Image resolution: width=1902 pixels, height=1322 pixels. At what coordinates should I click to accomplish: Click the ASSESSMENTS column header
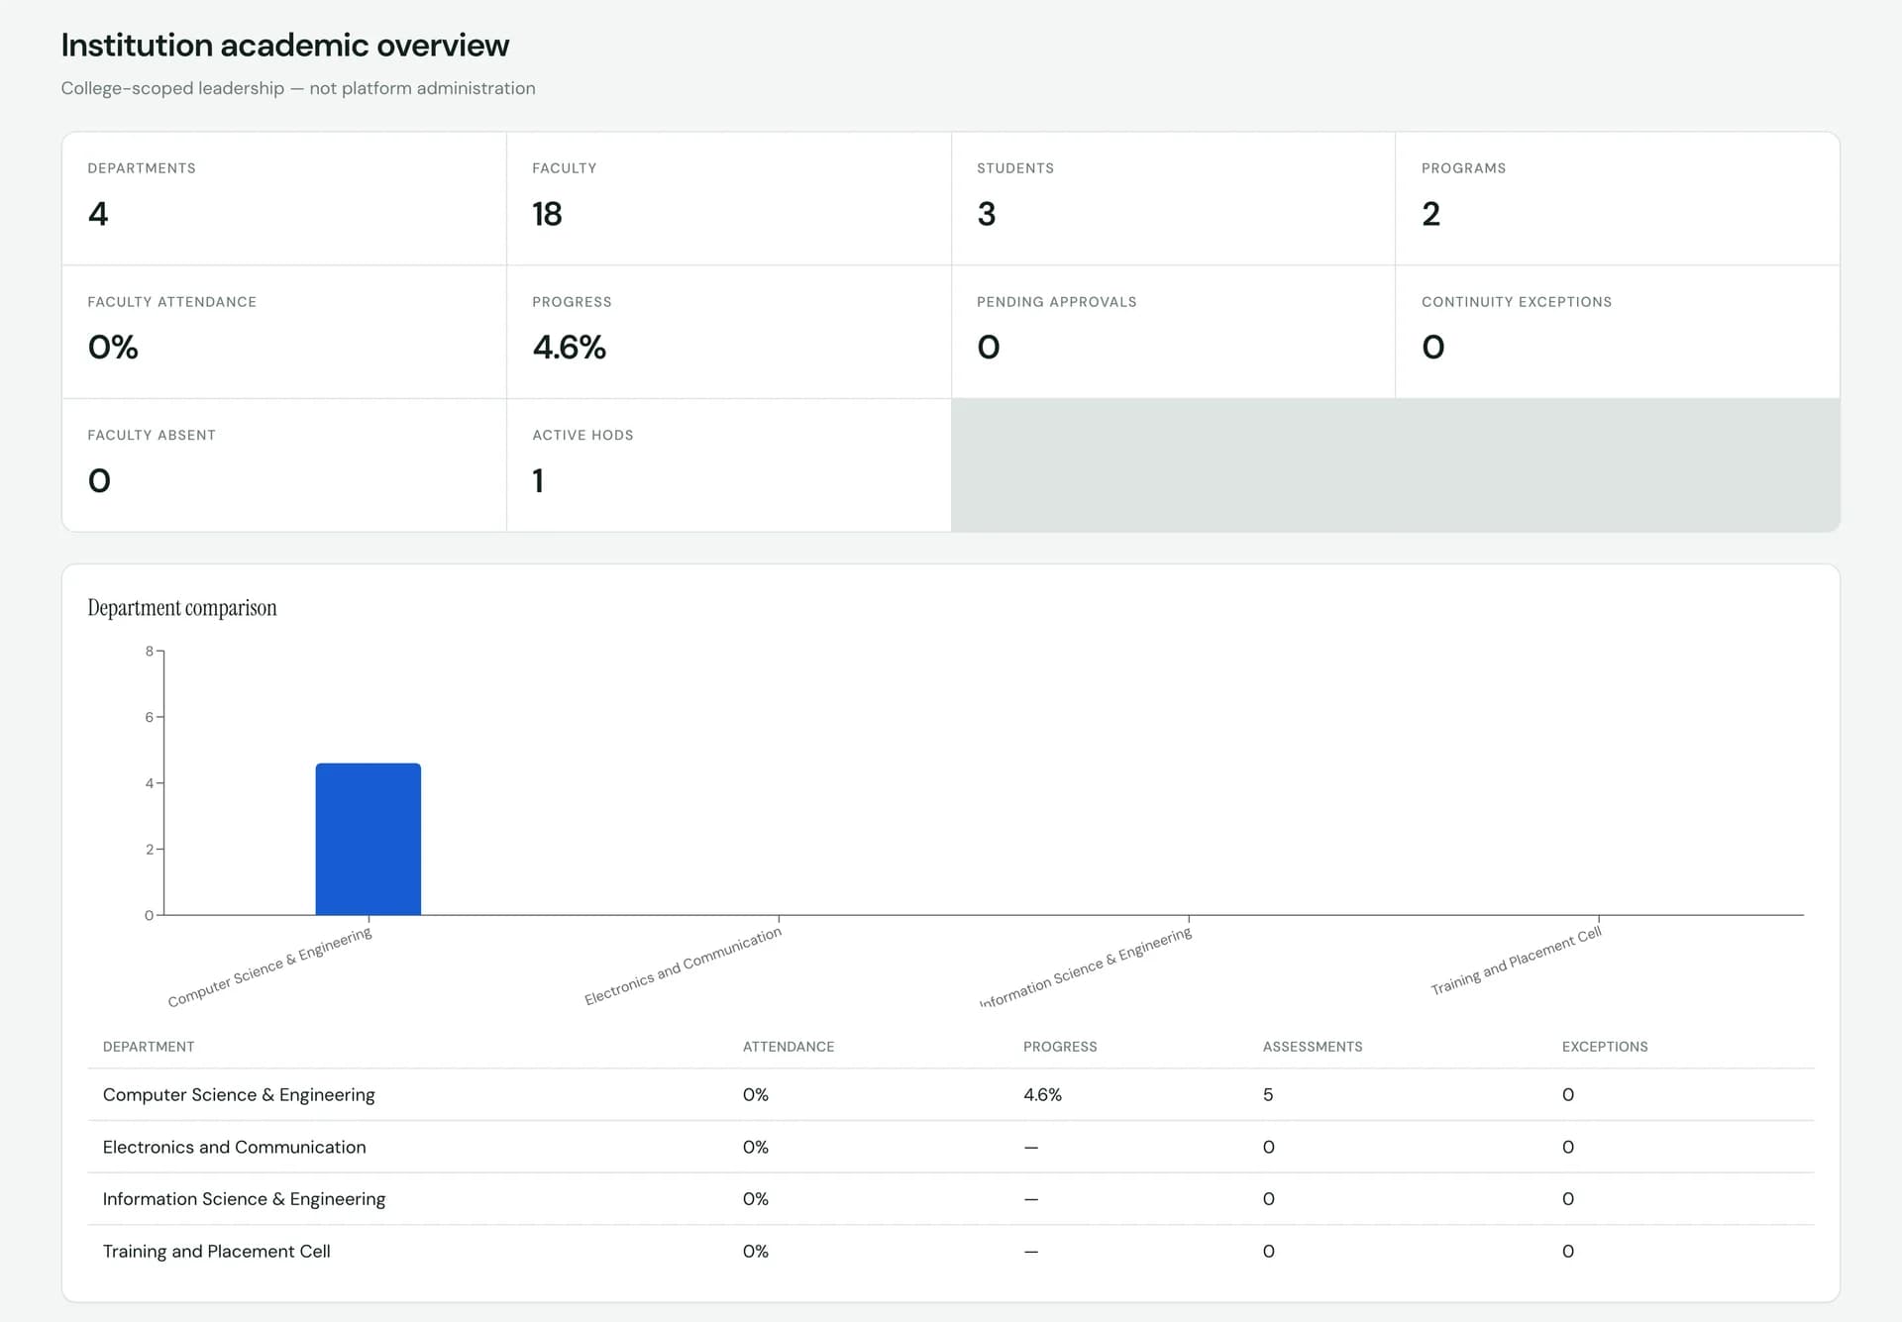point(1313,1047)
